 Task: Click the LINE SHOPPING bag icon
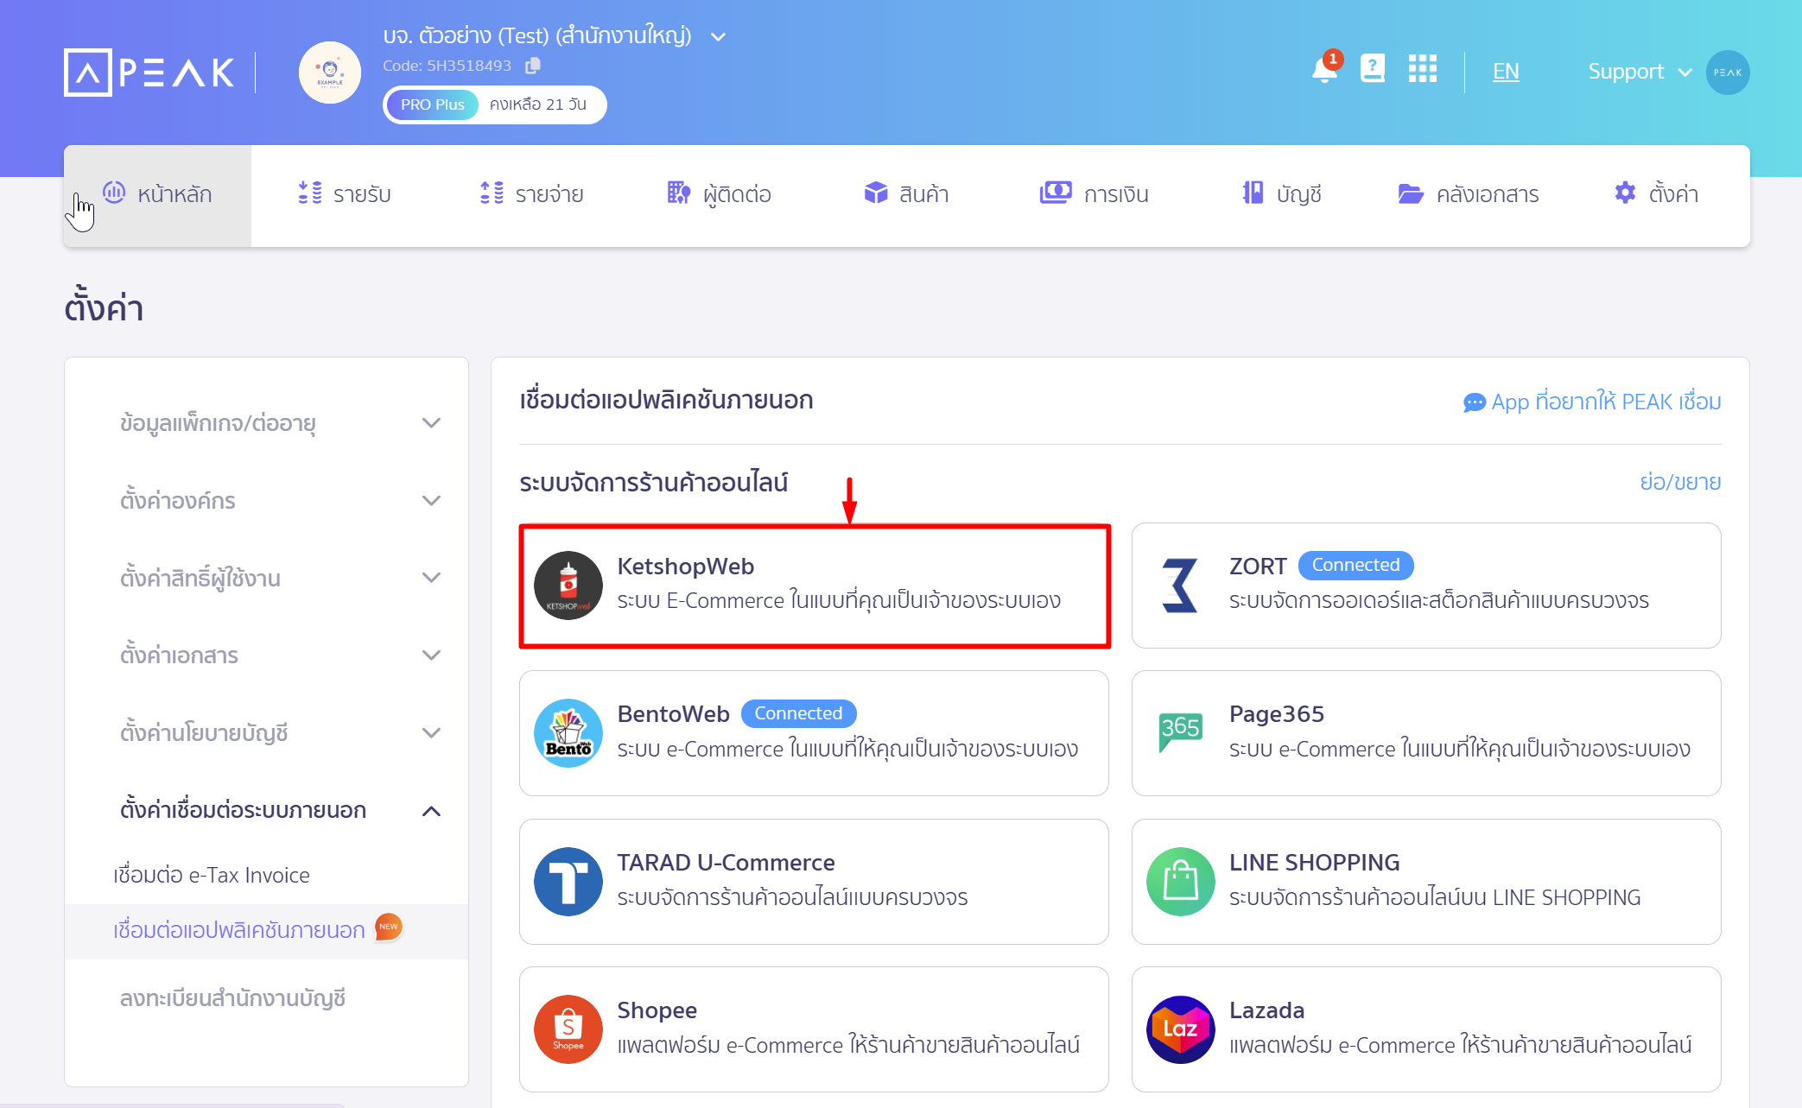tap(1181, 882)
